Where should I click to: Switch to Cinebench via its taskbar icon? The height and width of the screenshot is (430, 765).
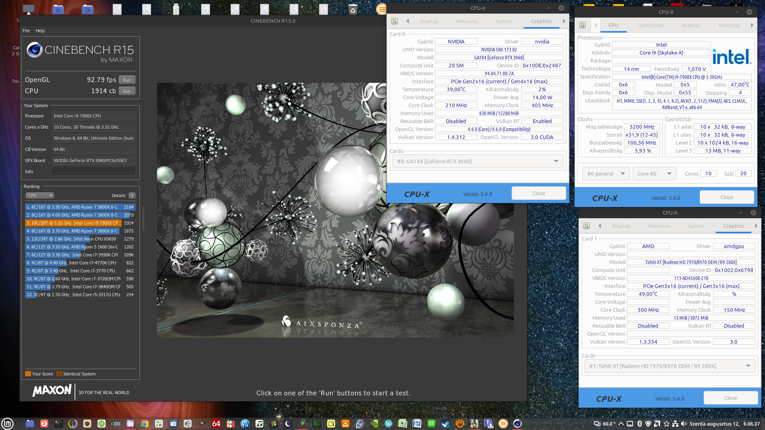pyautogui.click(x=518, y=424)
